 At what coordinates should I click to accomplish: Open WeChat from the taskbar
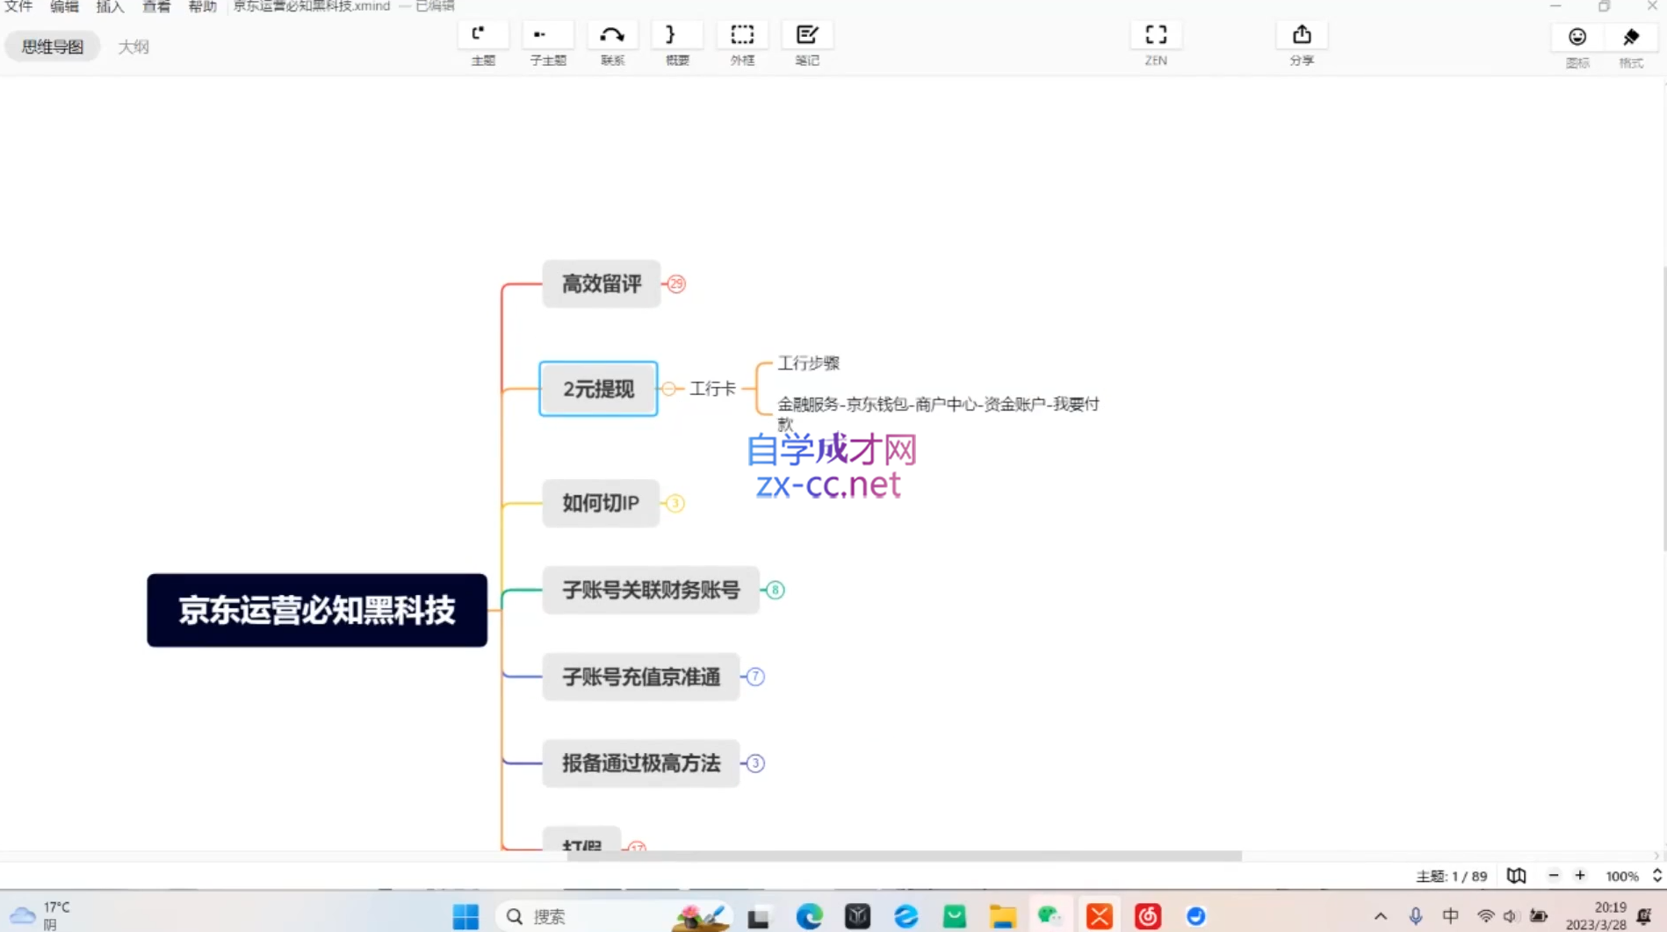click(x=1050, y=916)
